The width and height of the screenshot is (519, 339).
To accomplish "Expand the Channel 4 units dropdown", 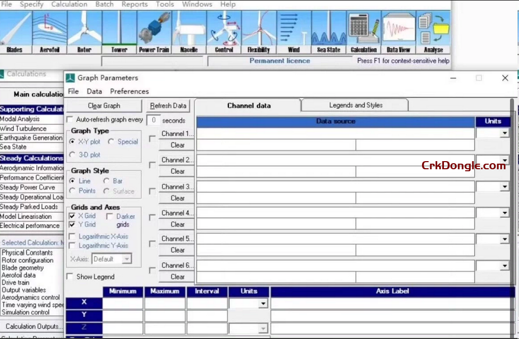I will coord(504,213).
